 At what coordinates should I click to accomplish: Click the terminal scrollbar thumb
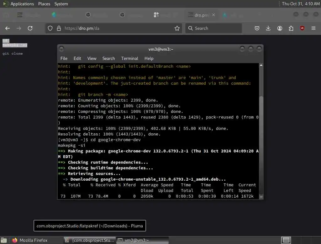pyautogui.click(x=261, y=145)
